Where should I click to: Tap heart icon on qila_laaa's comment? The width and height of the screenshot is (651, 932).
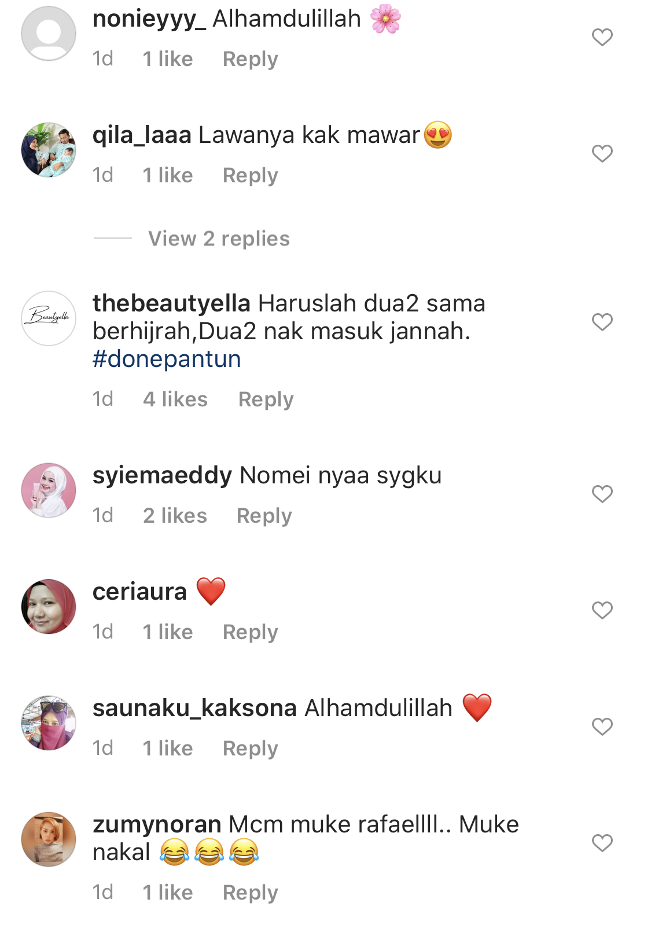pyautogui.click(x=602, y=154)
